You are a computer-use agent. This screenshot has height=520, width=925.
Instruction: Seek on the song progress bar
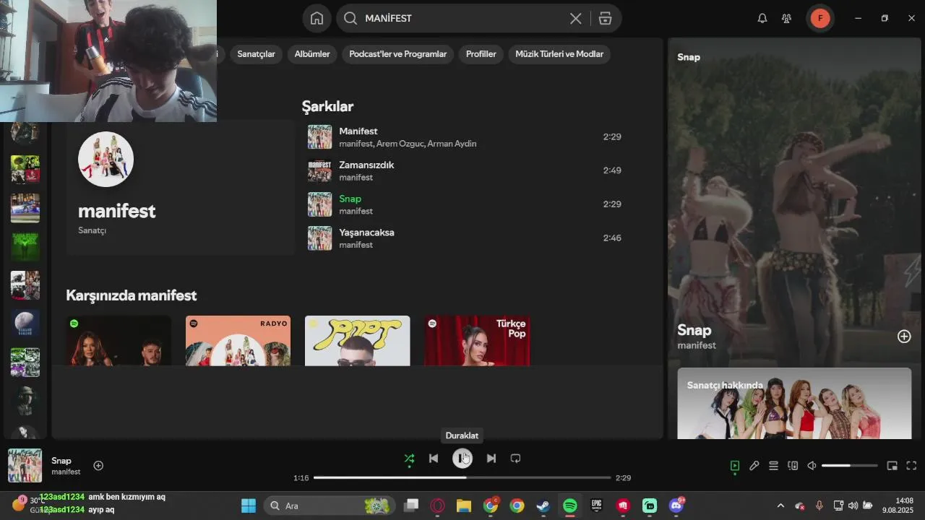pyautogui.click(x=462, y=477)
